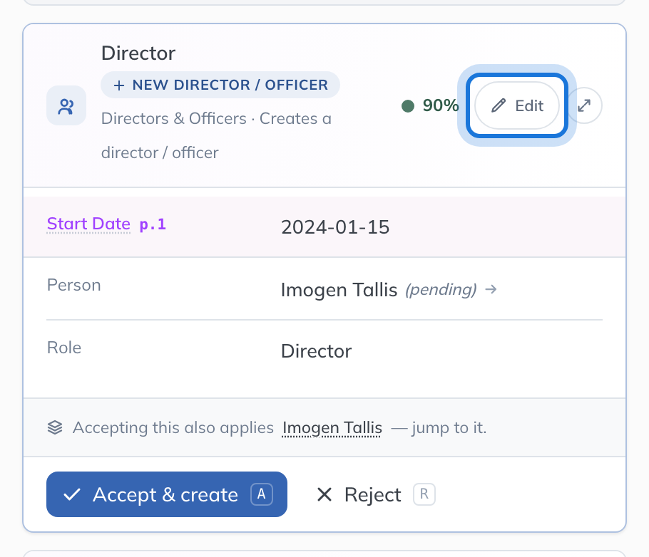Click the A keyboard shortcut badge
Screen dimensions: 649x557
[x=262, y=494]
